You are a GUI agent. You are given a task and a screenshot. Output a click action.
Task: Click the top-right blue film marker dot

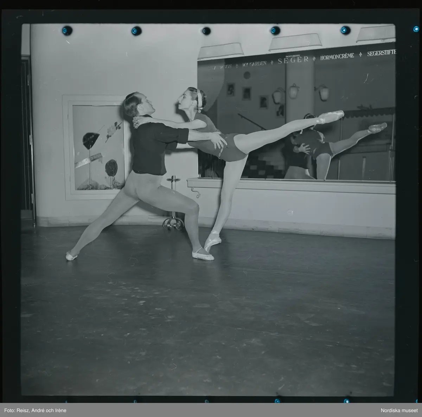coord(345,30)
